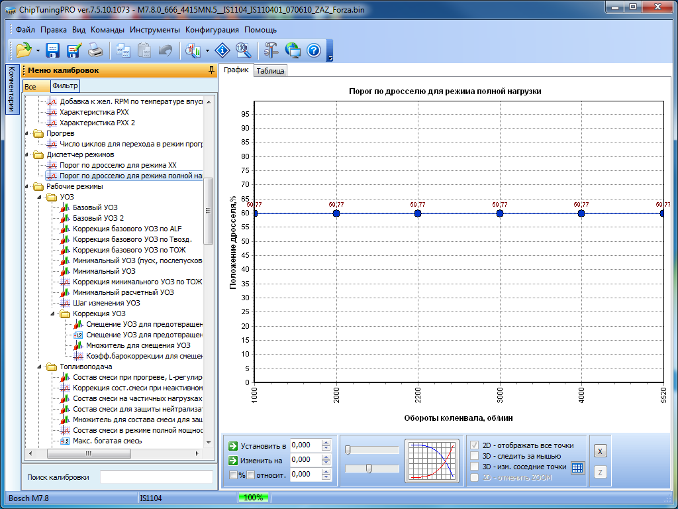This screenshot has width=678, height=509.
Task: Collapse the 'Рабочие режимы' tree folder
Action: click(27, 186)
